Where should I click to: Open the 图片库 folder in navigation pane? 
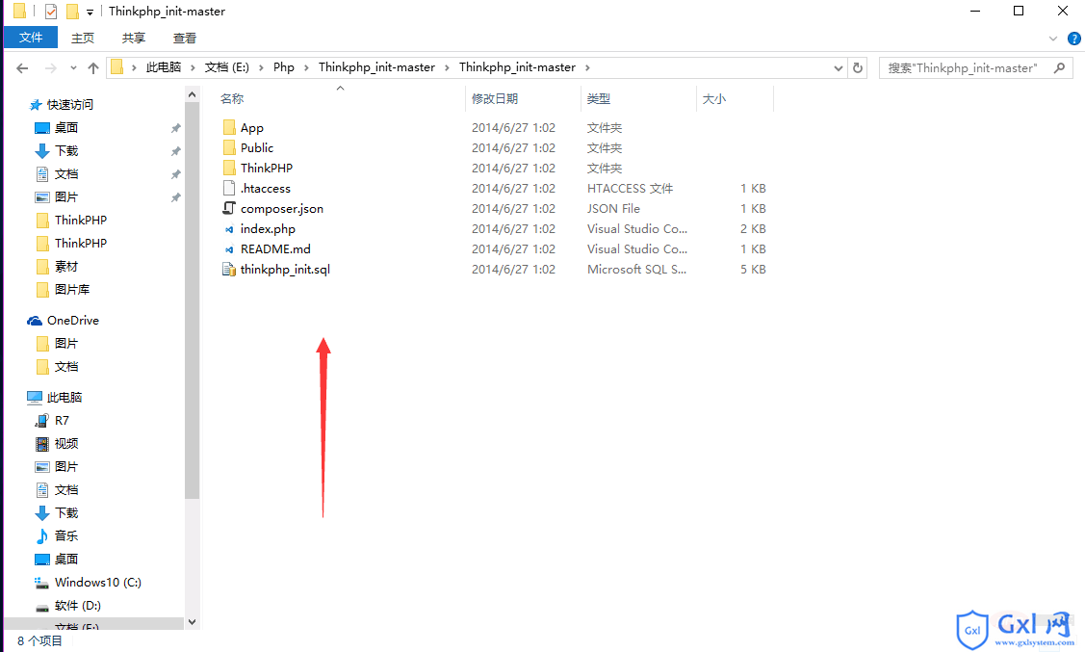[x=72, y=289]
